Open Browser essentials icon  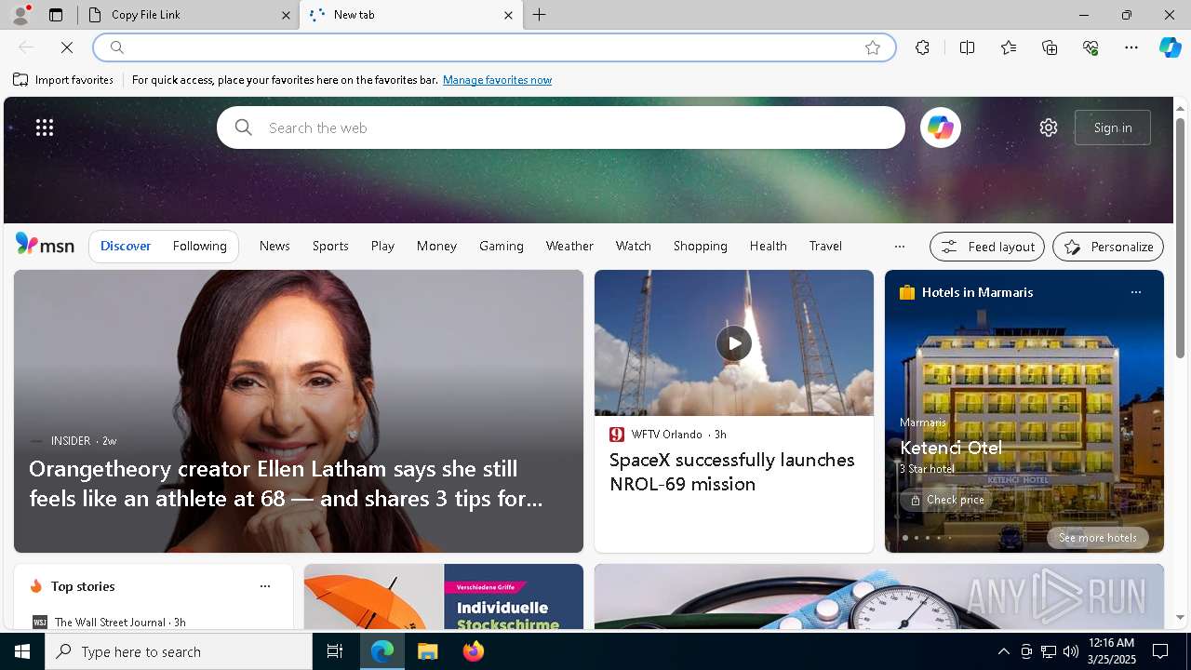click(1091, 47)
